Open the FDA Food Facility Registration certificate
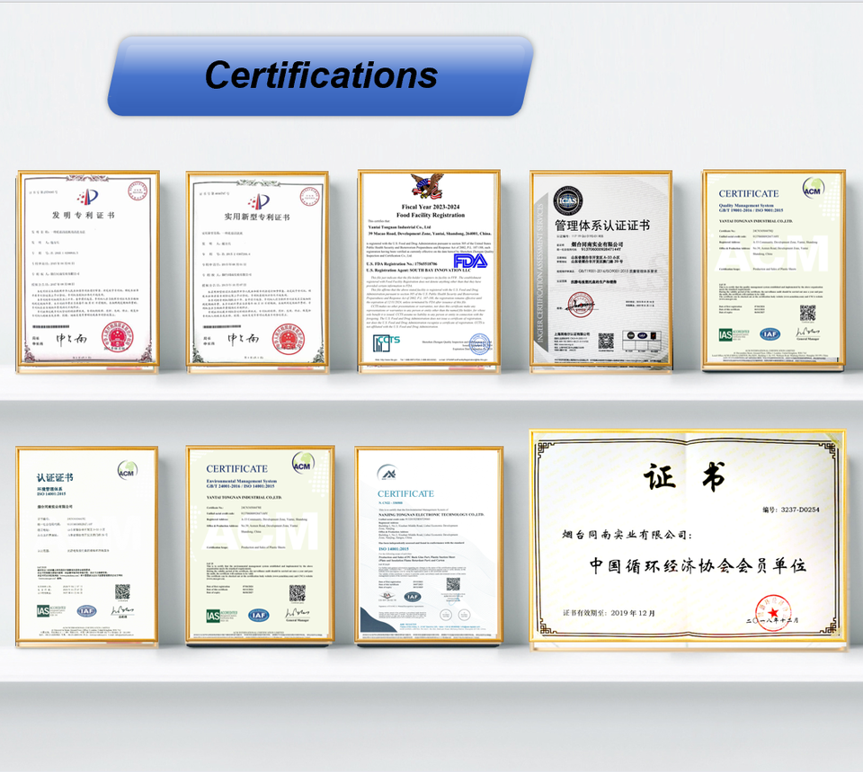Viewport: 863px width, 772px height. 430,269
